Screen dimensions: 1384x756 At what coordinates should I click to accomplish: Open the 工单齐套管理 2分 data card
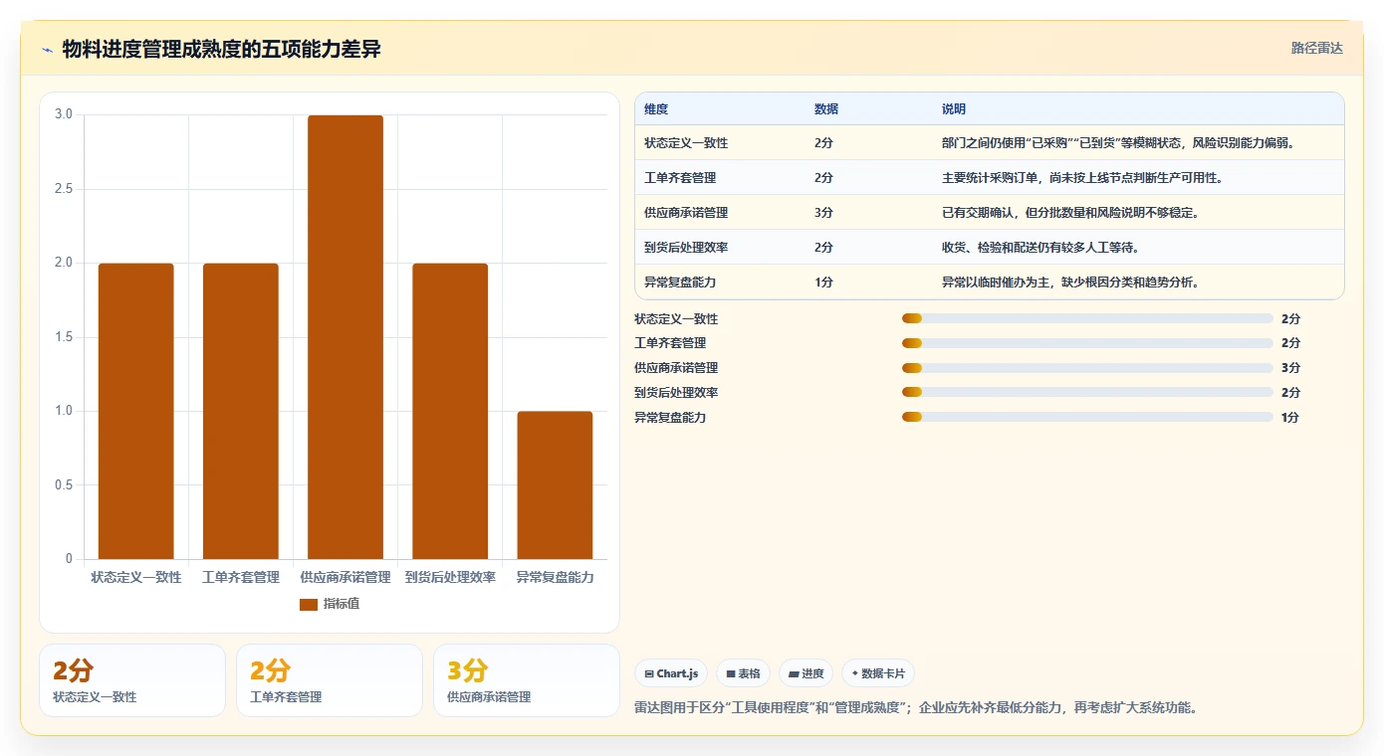pos(330,680)
